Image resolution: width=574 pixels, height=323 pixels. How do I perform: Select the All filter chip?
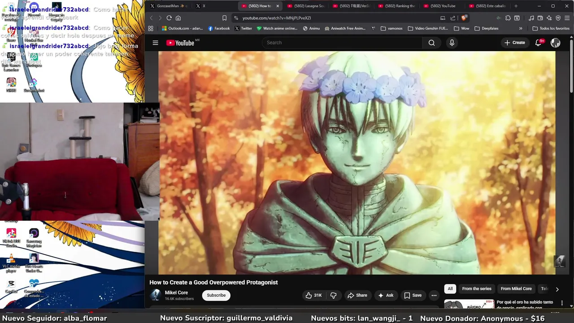[450, 289]
